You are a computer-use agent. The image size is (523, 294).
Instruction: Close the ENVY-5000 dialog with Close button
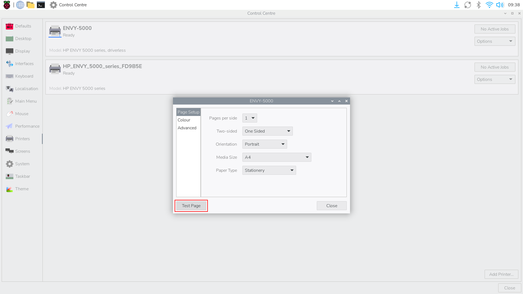coord(332,206)
